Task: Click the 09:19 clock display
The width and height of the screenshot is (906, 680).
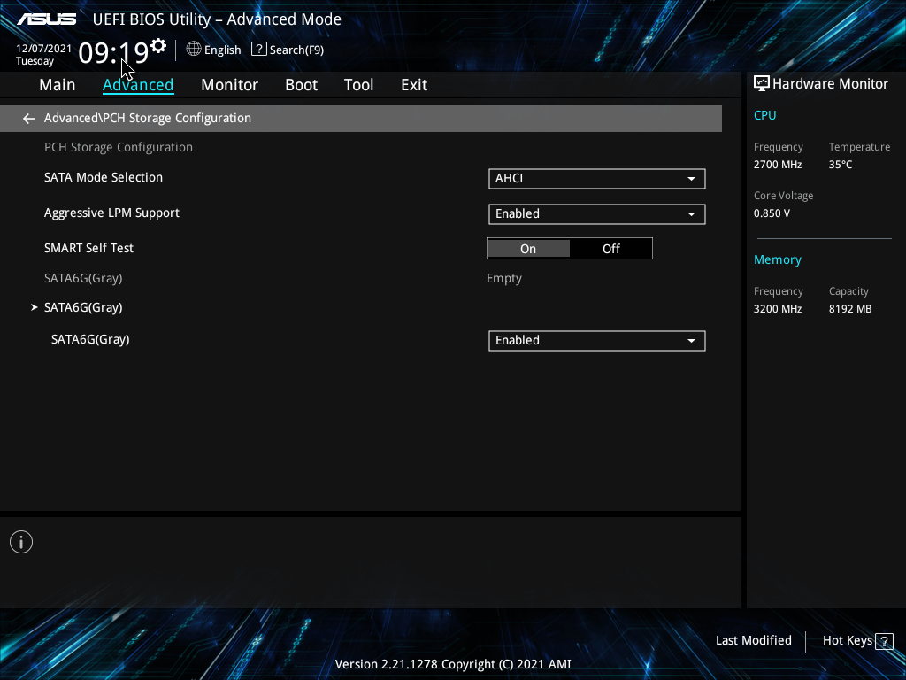Action: [113, 53]
